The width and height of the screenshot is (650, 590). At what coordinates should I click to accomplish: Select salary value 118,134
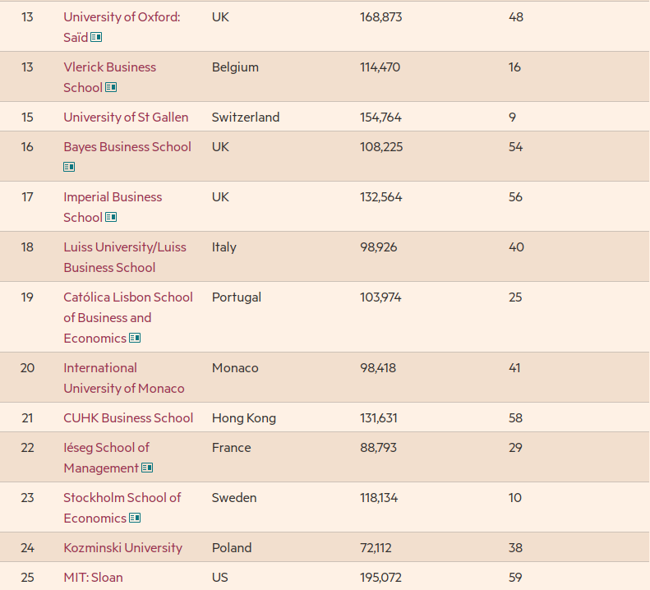pos(379,497)
